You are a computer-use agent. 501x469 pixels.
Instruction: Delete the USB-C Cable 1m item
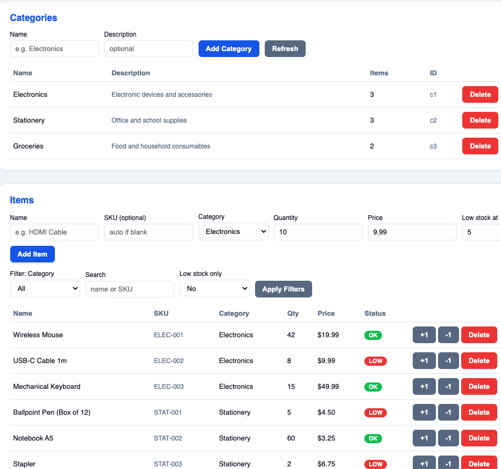tap(479, 361)
